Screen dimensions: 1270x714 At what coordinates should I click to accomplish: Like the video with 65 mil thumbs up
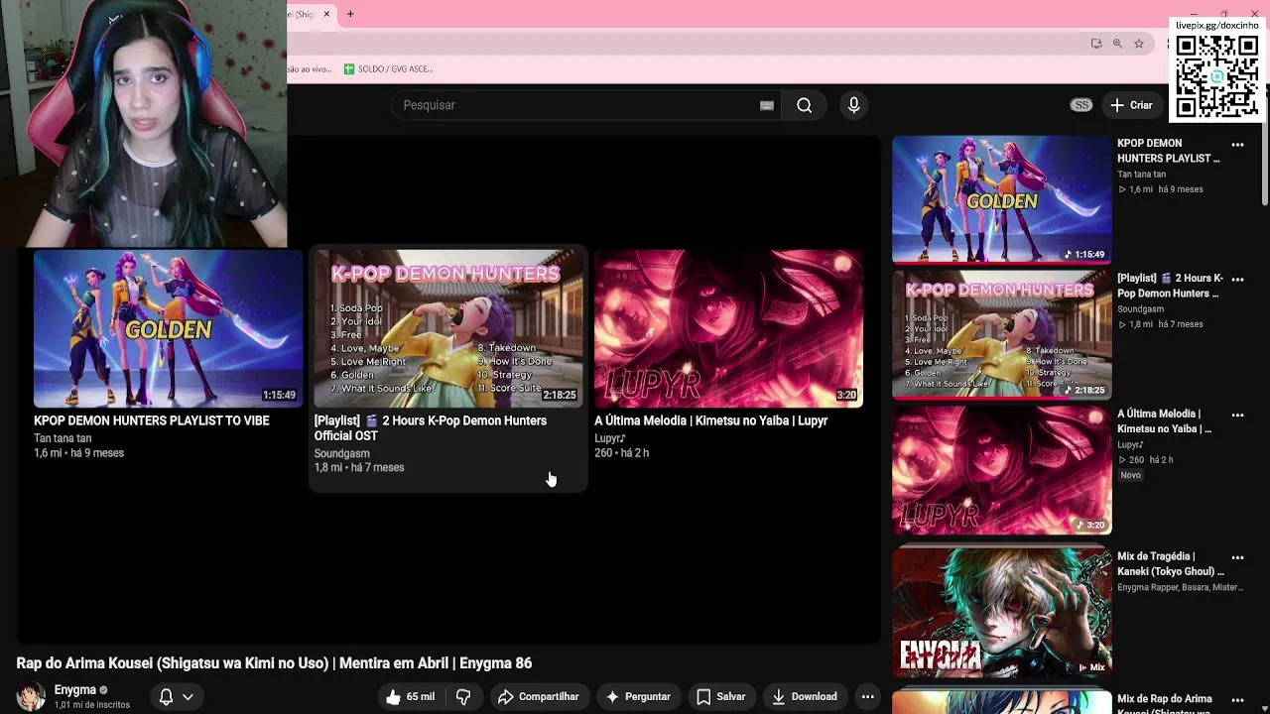[411, 696]
